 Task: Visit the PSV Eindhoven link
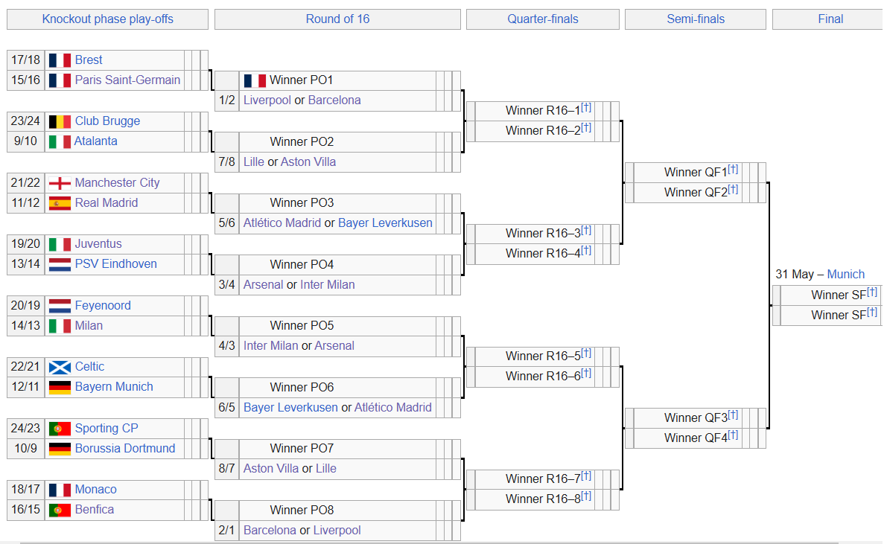(116, 263)
